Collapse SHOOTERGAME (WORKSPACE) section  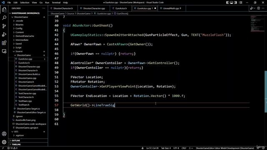tap(25, 13)
